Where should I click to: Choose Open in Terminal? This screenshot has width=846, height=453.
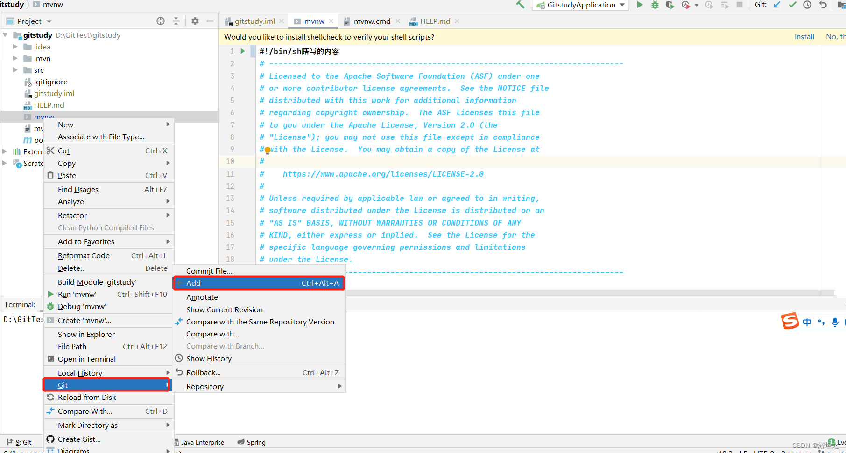[109, 359]
